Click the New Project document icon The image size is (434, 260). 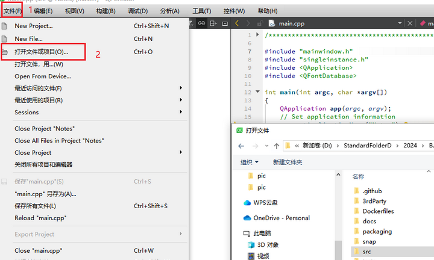4,26
